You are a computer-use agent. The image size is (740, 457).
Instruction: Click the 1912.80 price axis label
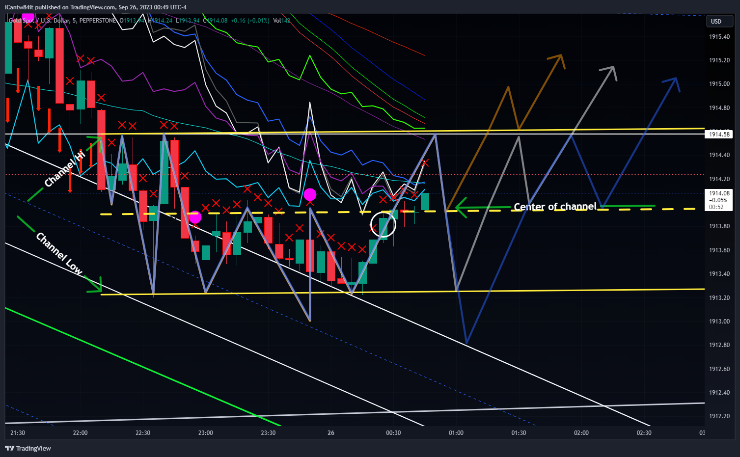point(719,345)
